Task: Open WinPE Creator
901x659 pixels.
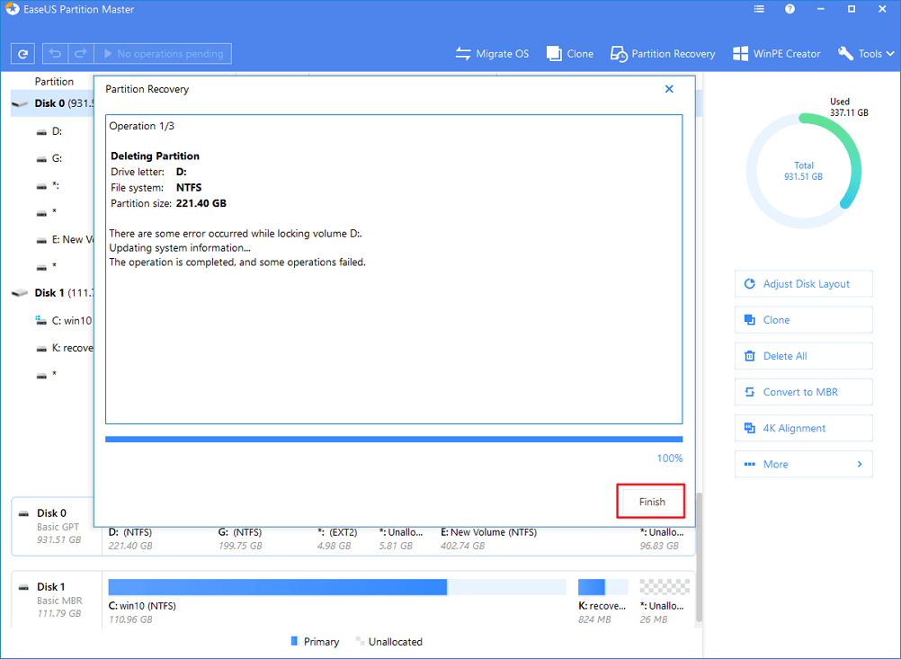Action: [776, 54]
